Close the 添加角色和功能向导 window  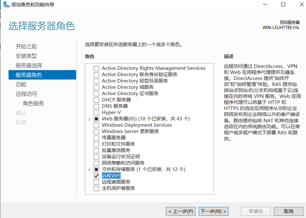(x=302, y=5)
